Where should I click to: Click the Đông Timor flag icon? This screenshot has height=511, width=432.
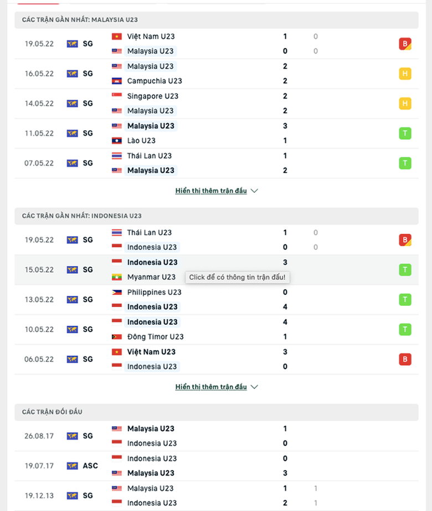click(117, 337)
